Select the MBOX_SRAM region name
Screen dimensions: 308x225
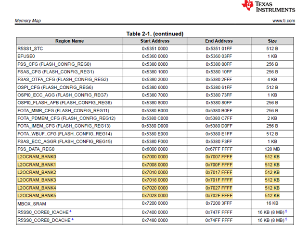(32, 204)
